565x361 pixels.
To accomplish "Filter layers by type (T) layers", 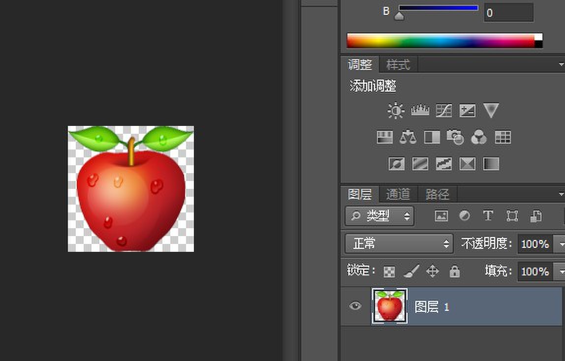I will pos(488,216).
